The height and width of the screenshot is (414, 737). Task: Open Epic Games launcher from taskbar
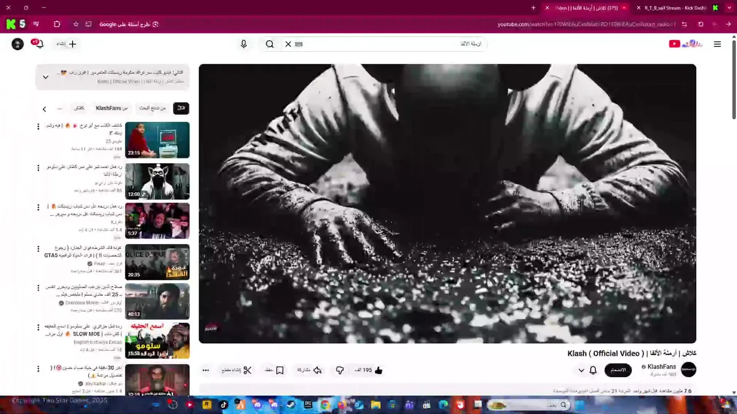(x=309, y=405)
